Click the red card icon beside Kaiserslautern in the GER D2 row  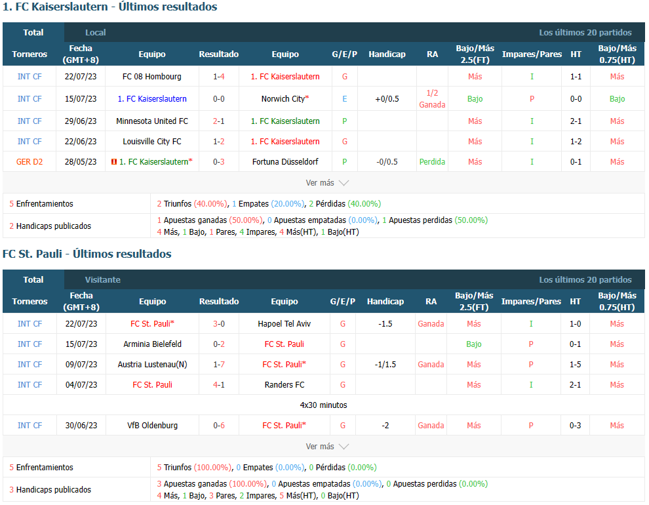[x=114, y=162]
